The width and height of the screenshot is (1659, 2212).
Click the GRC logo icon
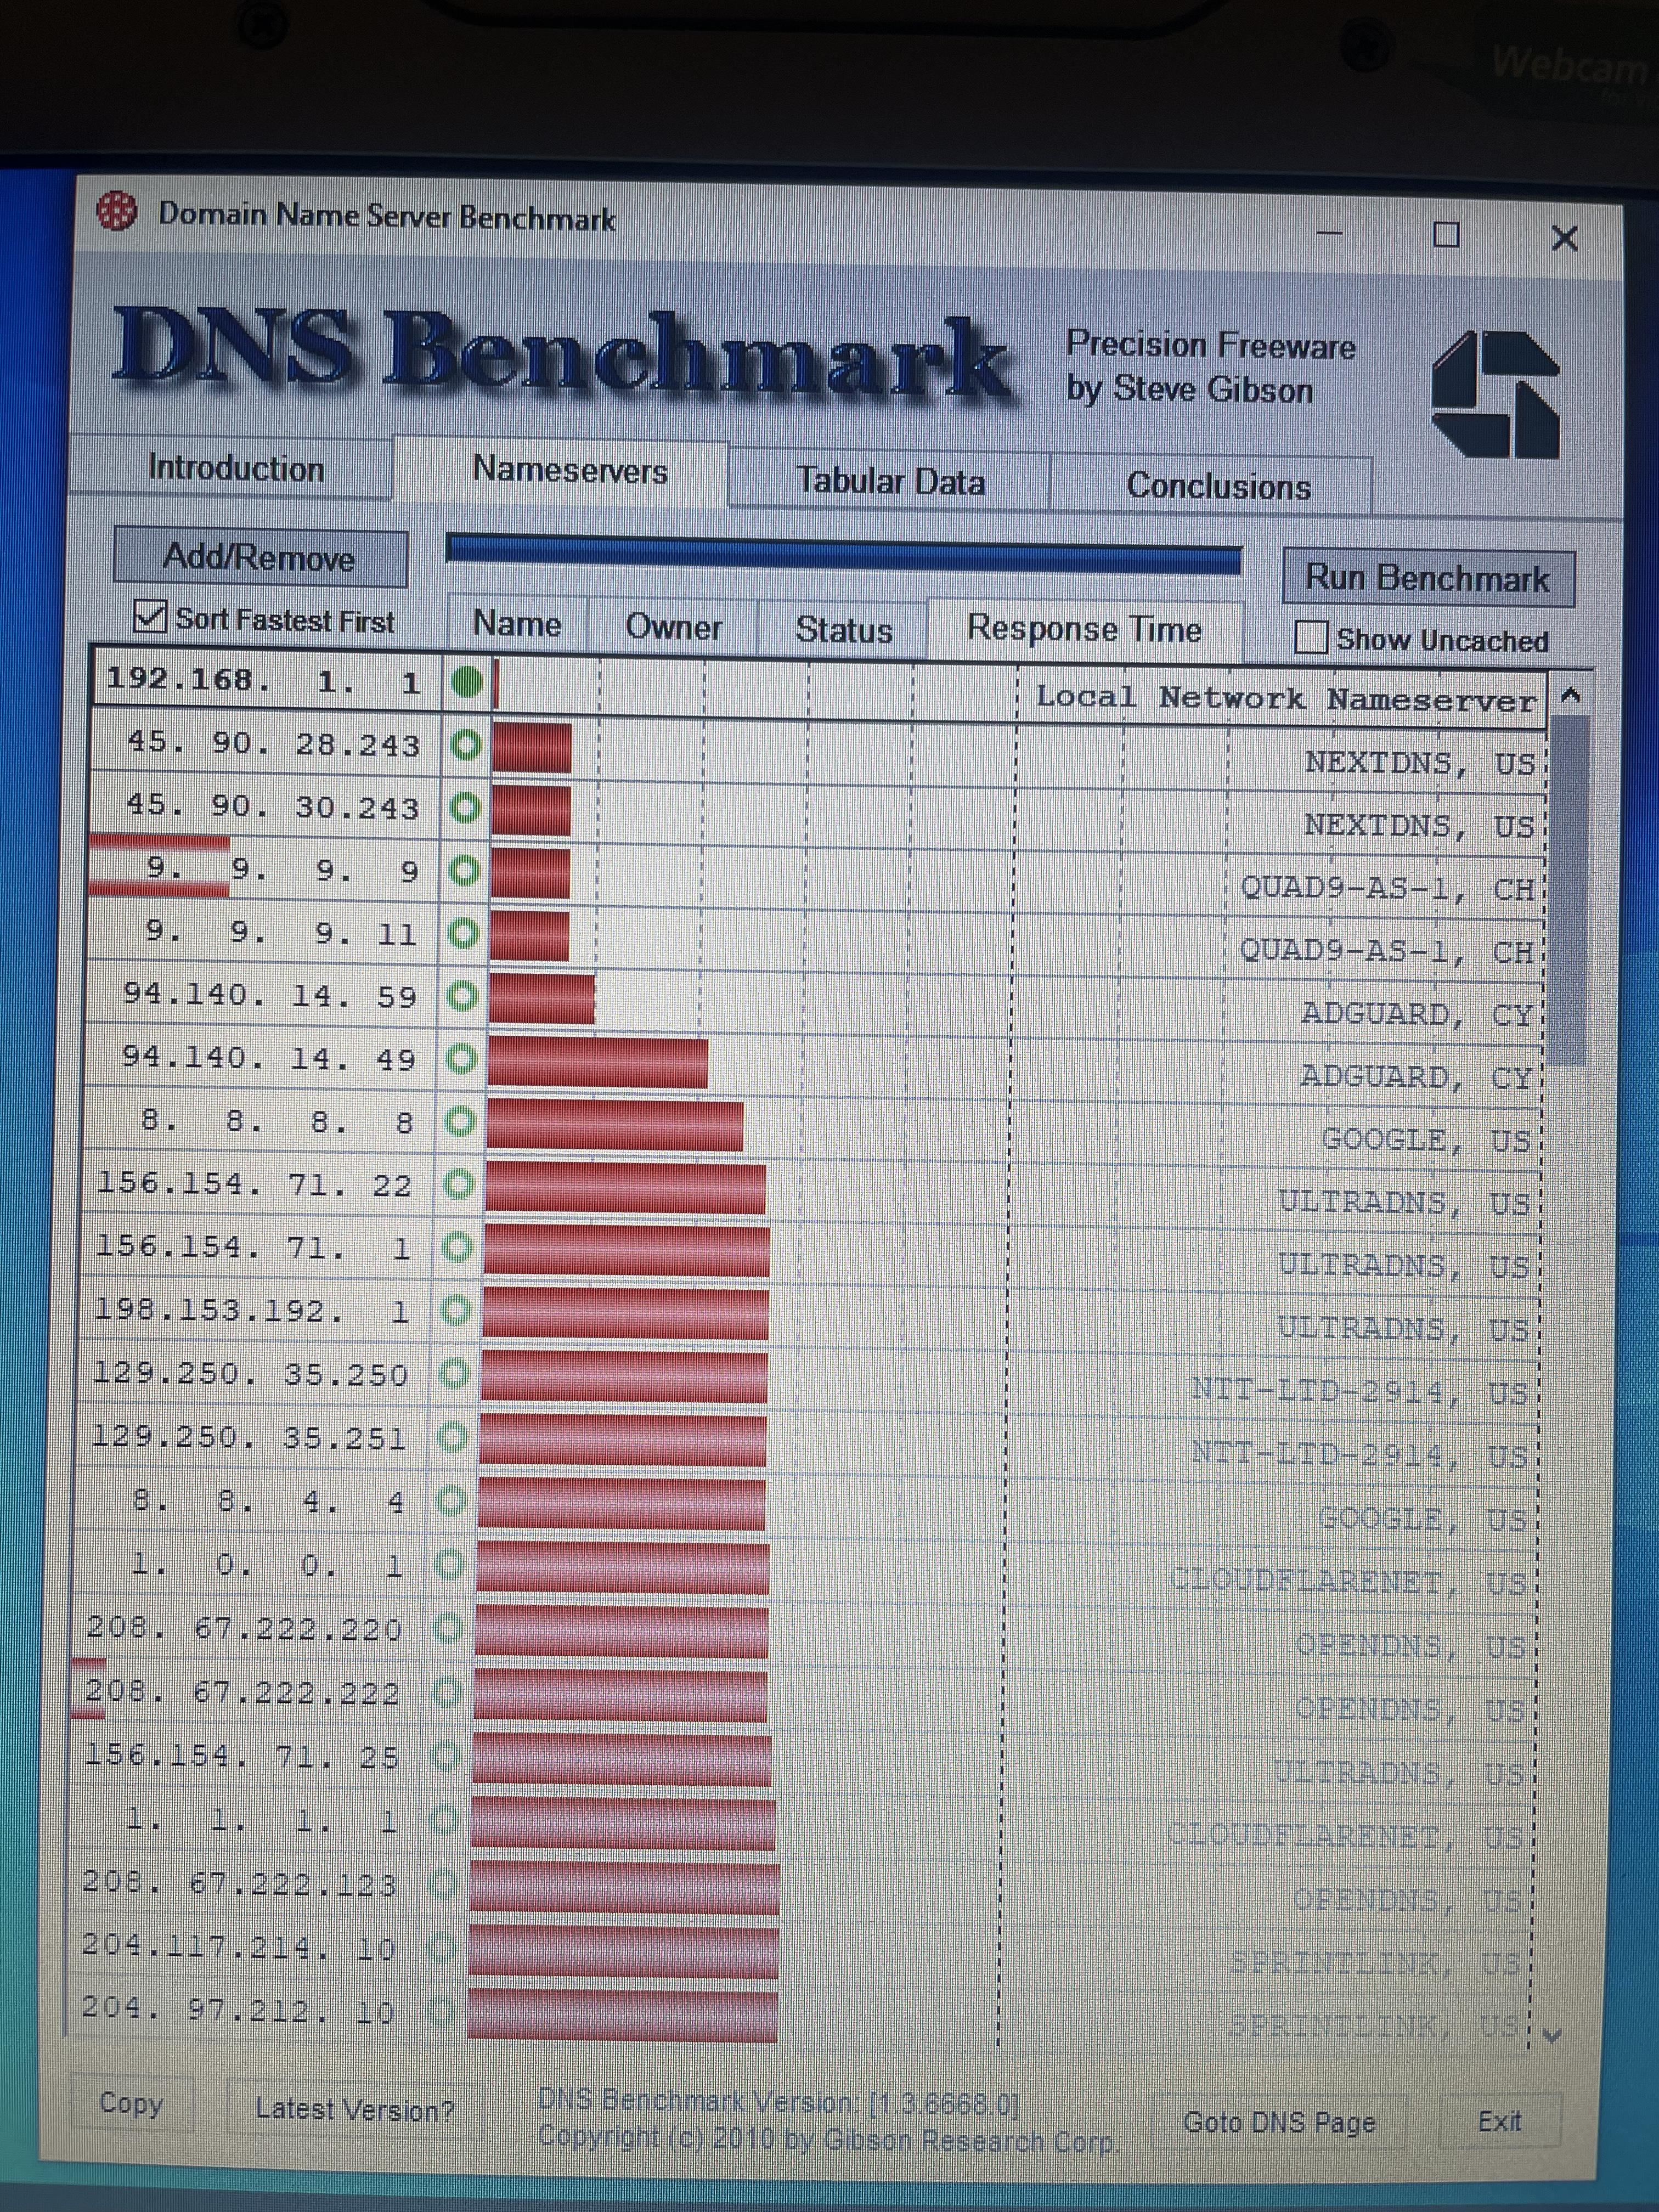[1495, 394]
